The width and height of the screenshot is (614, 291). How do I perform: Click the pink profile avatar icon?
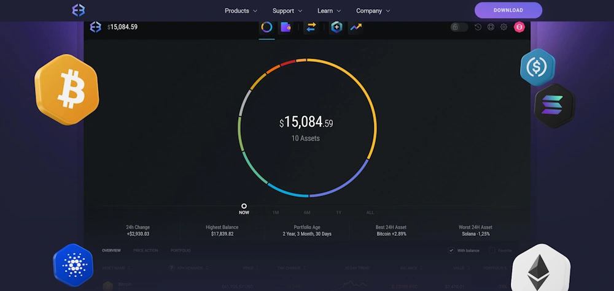coord(519,27)
